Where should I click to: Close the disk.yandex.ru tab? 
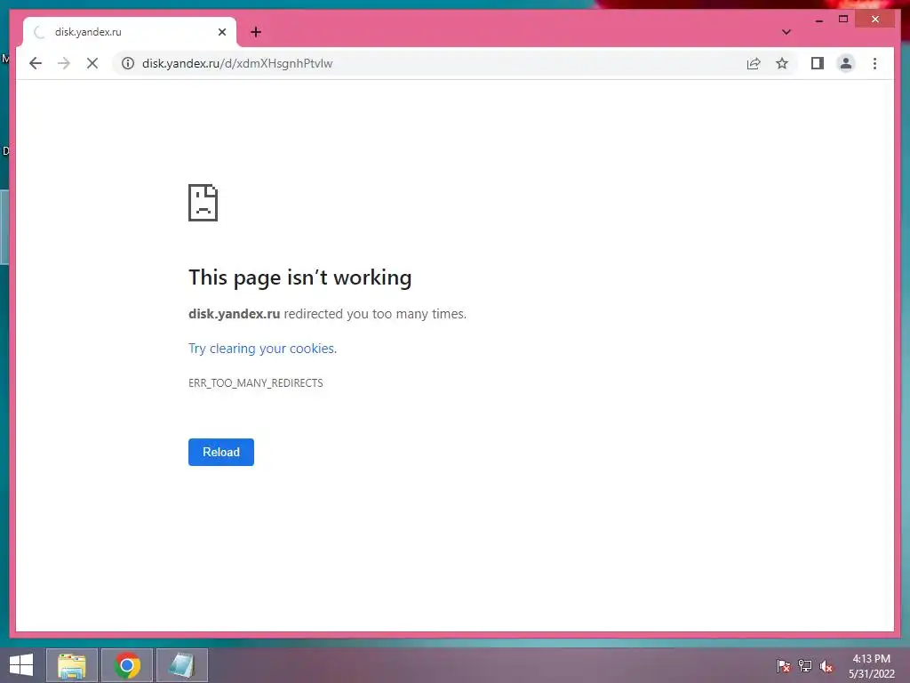(221, 32)
